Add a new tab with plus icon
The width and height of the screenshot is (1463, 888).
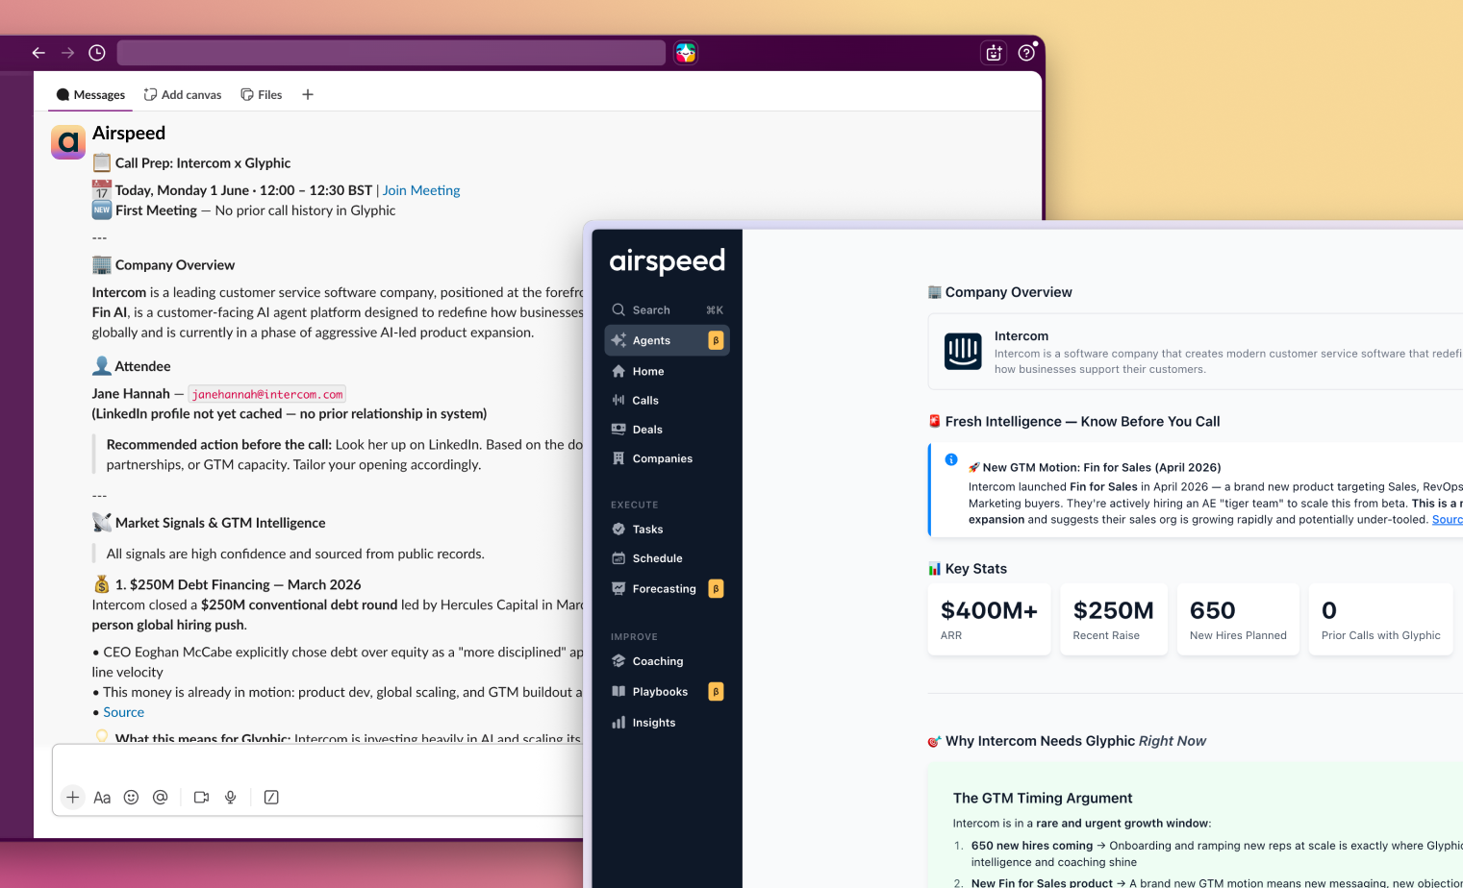coord(308,94)
